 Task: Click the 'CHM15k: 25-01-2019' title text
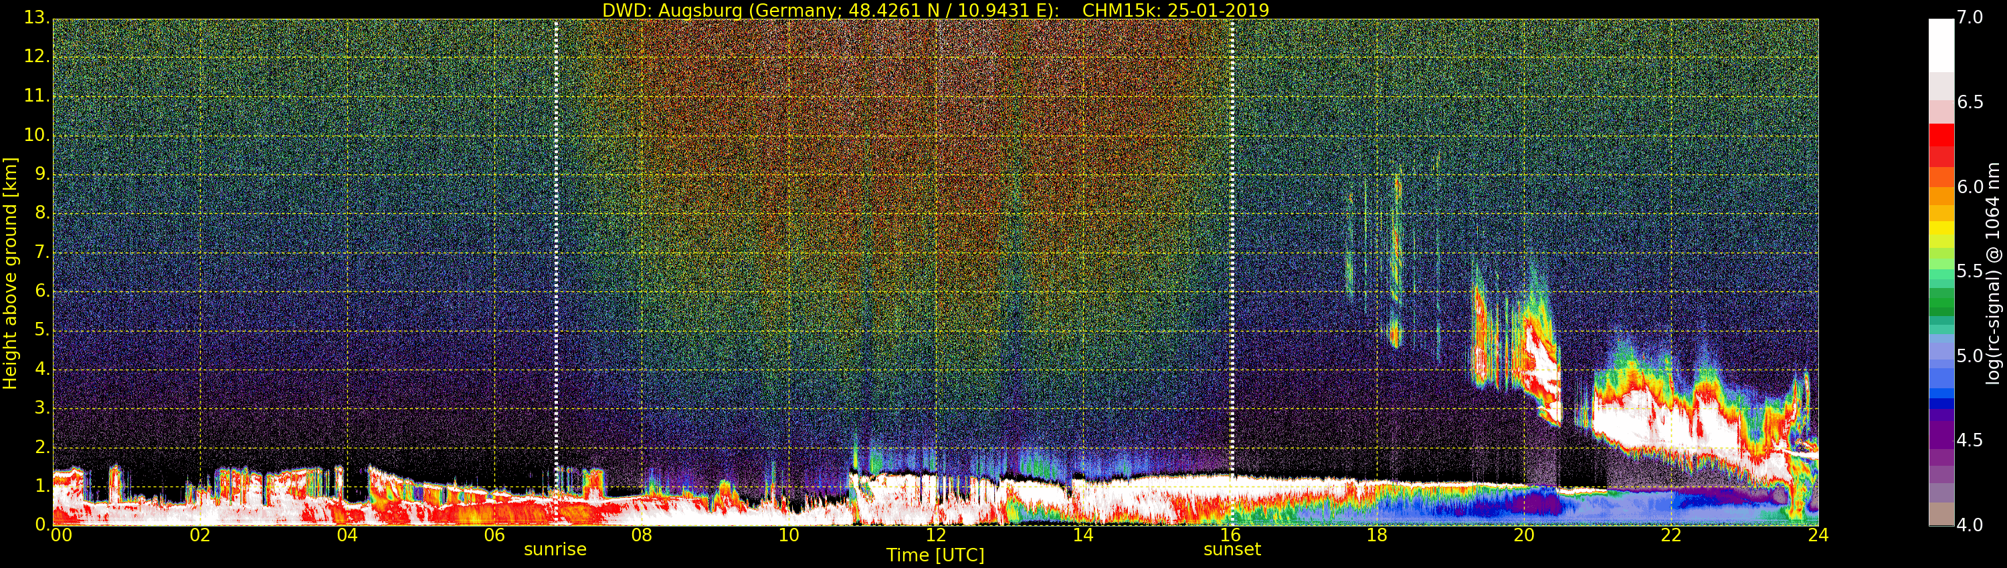(1175, 10)
